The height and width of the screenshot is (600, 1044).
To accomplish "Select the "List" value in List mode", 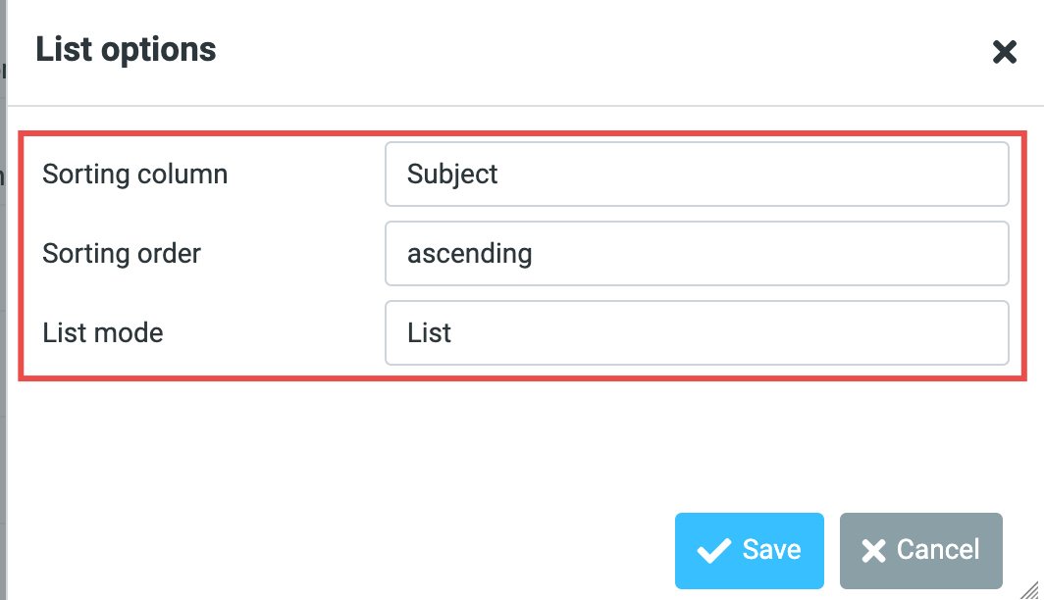I will tap(429, 333).
